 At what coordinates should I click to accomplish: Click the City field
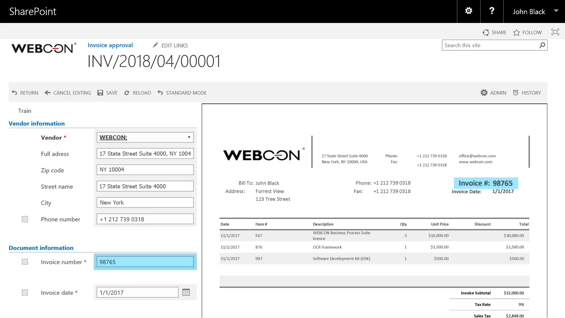145,202
